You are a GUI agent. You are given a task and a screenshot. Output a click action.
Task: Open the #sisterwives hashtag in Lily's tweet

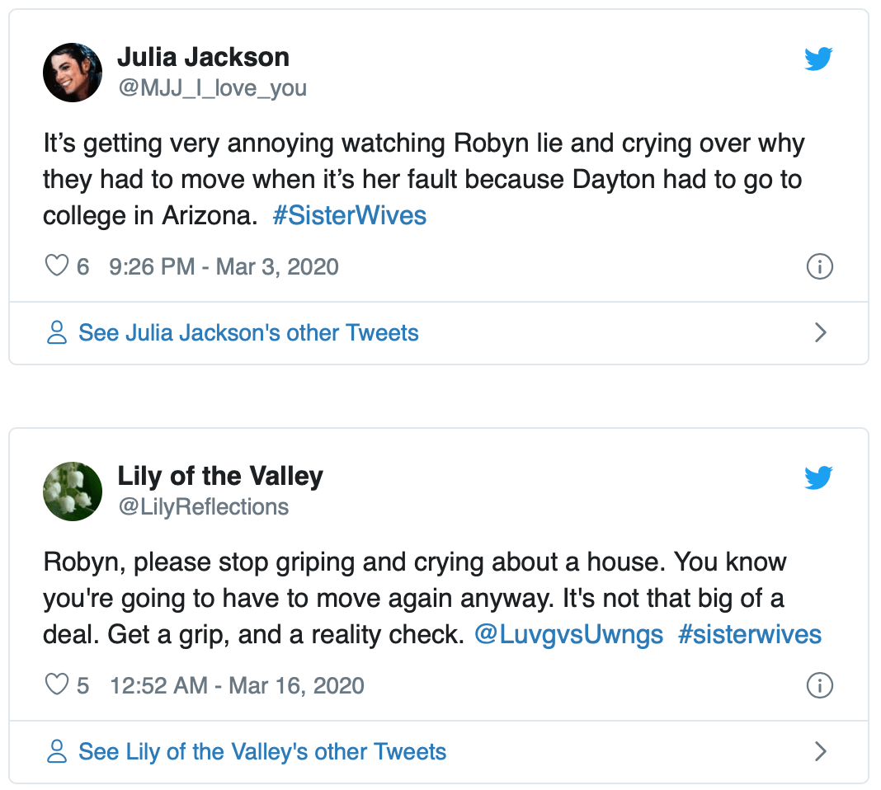(x=749, y=635)
